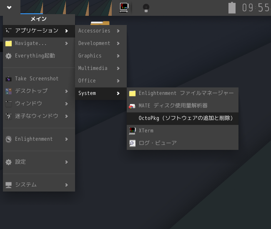Viewport: 271px width, 229px height.
Task: Switch to the first virtual desktop pager thumbnail
Action: (32, 7)
